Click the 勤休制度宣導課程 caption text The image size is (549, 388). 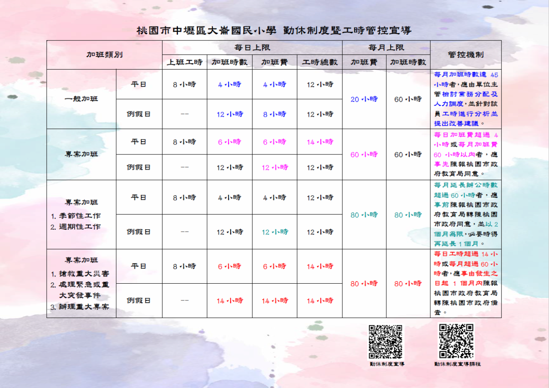457,364
